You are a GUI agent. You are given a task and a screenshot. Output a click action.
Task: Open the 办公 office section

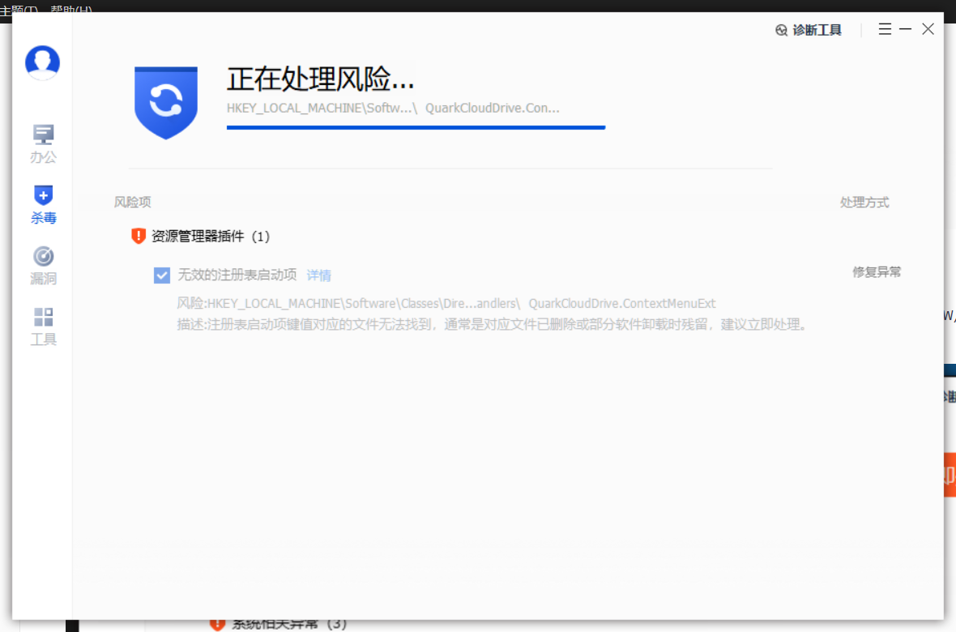click(43, 144)
